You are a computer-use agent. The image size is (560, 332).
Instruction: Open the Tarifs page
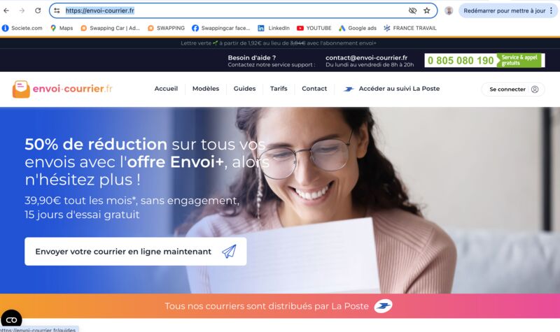point(279,89)
